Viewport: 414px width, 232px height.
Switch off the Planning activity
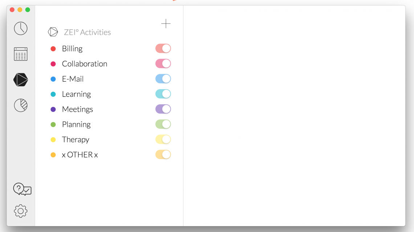163,124
